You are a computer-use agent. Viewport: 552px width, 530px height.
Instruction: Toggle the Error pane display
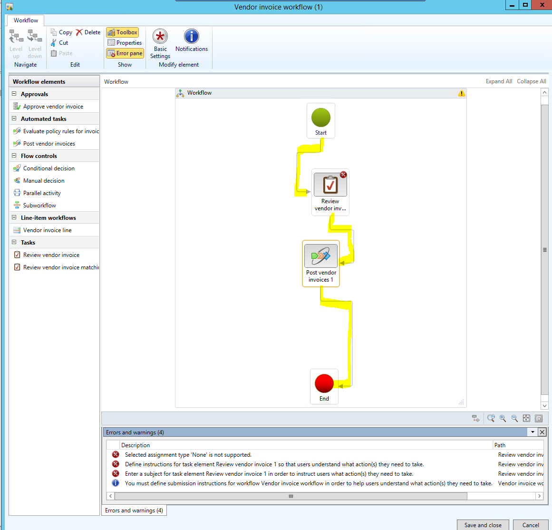click(x=125, y=53)
